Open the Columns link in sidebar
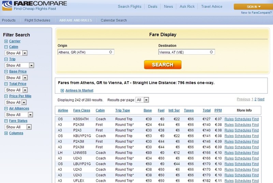273x183 pixels. click(16, 133)
